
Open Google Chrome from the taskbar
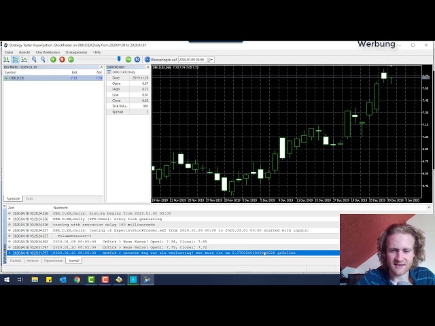(x=77, y=279)
